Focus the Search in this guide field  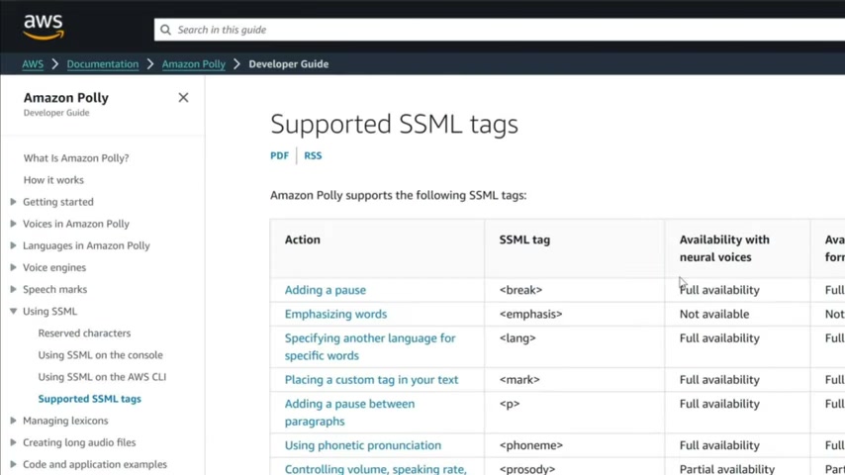pyautogui.click(x=500, y=30)
